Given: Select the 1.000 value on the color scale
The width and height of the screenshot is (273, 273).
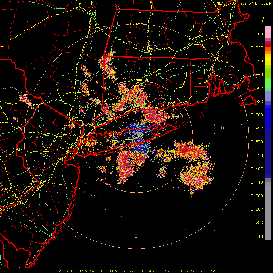Looking at the screenshot, I should [x=257, y=34].
